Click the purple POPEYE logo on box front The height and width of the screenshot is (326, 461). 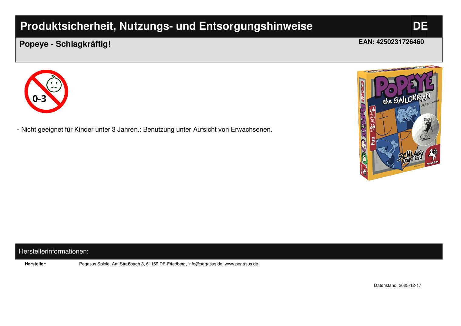(404, 86)
